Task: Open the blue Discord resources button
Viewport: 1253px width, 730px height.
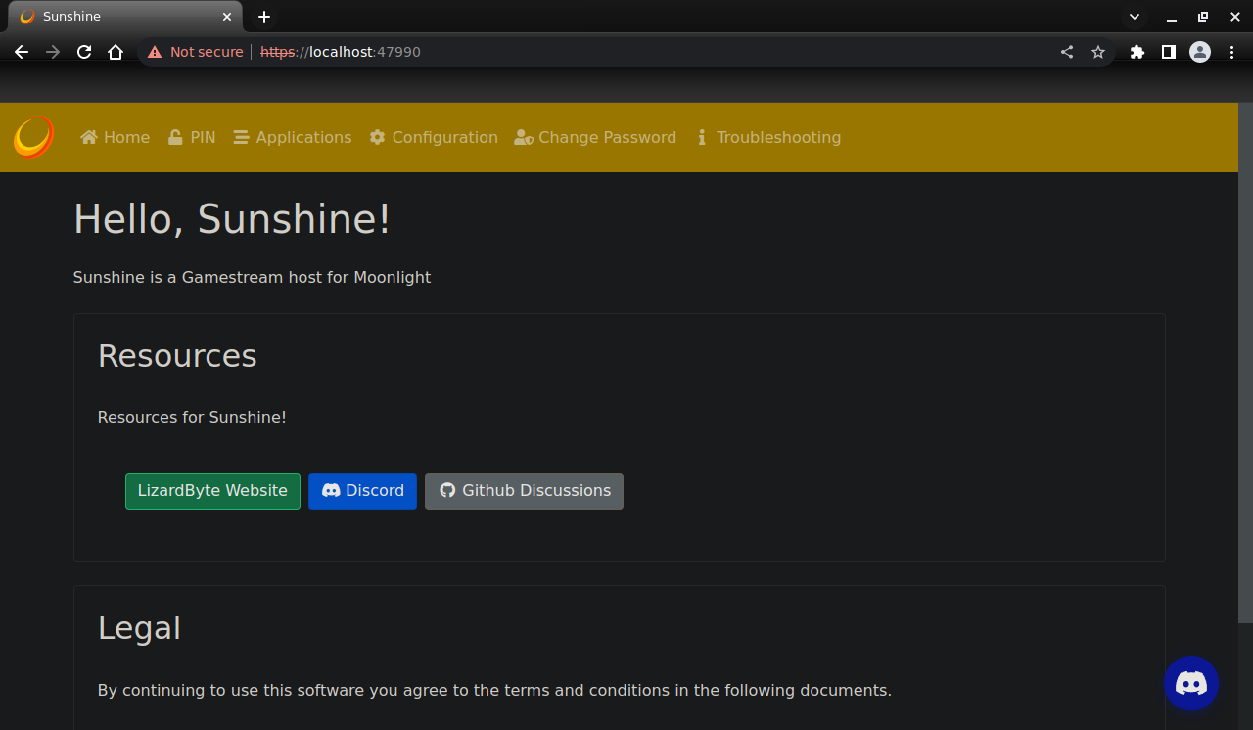Action: (362, 491)
